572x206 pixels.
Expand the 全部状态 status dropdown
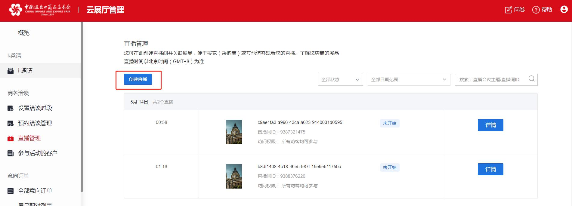[x=340, y=80]
